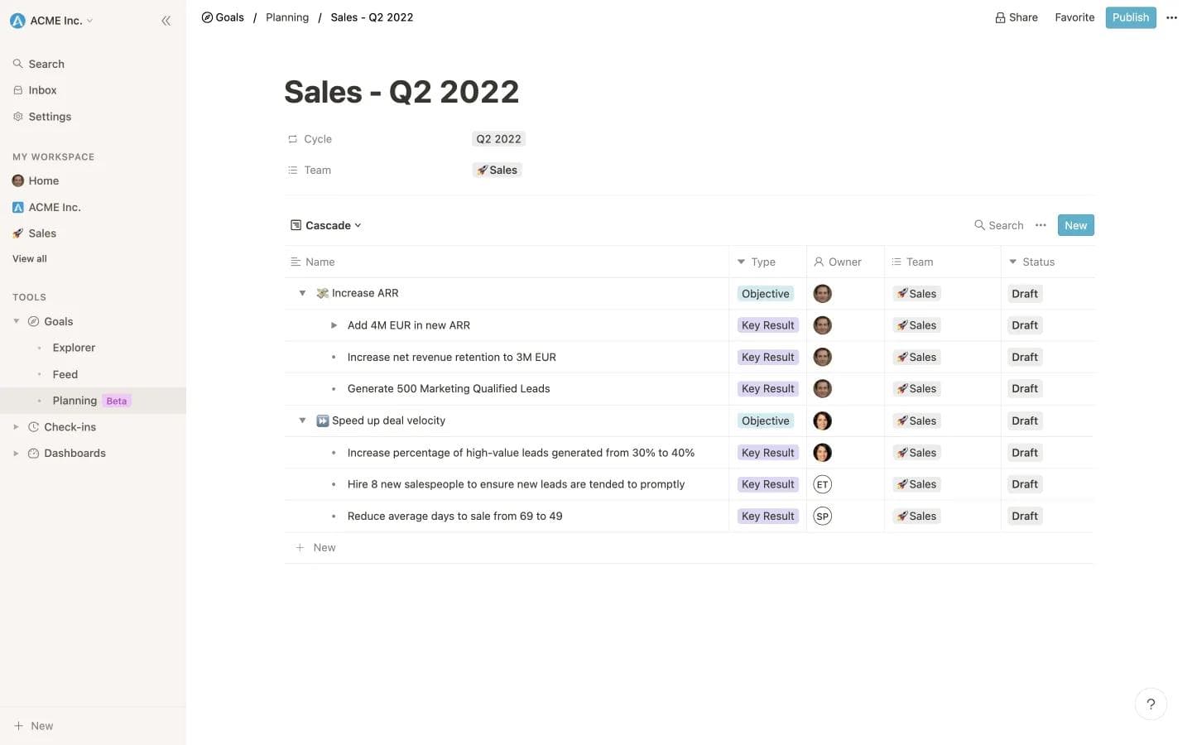This screenshot has width=1192, height=745.
Task: Open workspace Settings
Action: [50, 116]
